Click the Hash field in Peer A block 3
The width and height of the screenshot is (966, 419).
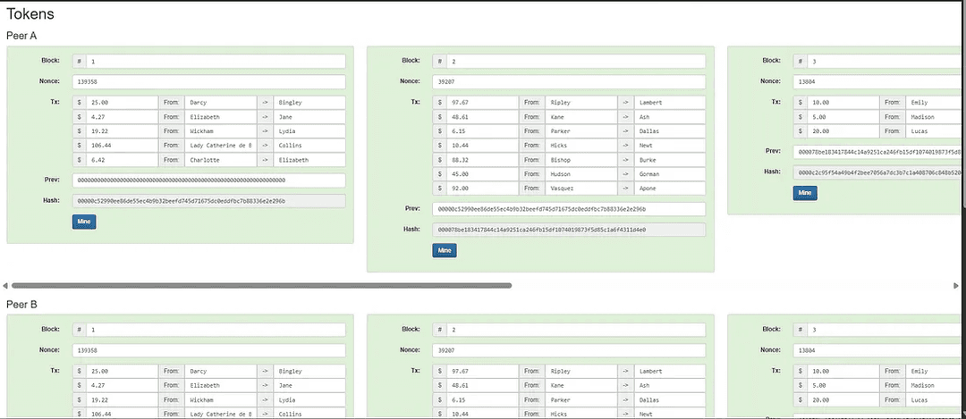[x=879, y=173]
